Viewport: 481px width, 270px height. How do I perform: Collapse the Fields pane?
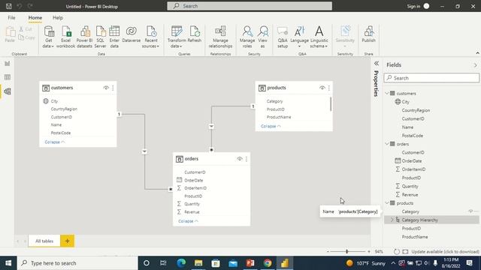475,65
